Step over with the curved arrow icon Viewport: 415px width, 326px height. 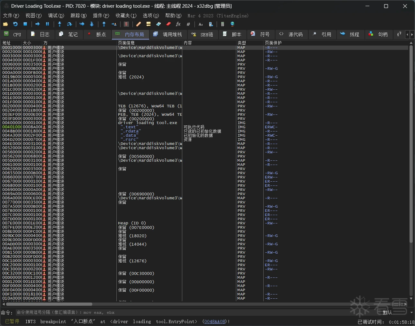pos(69,24)
